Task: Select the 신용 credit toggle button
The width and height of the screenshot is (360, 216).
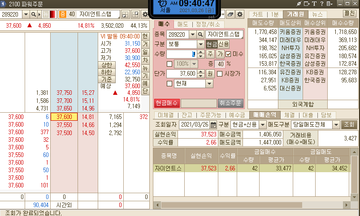Action: pyautogui.click(x=223, y=44)
